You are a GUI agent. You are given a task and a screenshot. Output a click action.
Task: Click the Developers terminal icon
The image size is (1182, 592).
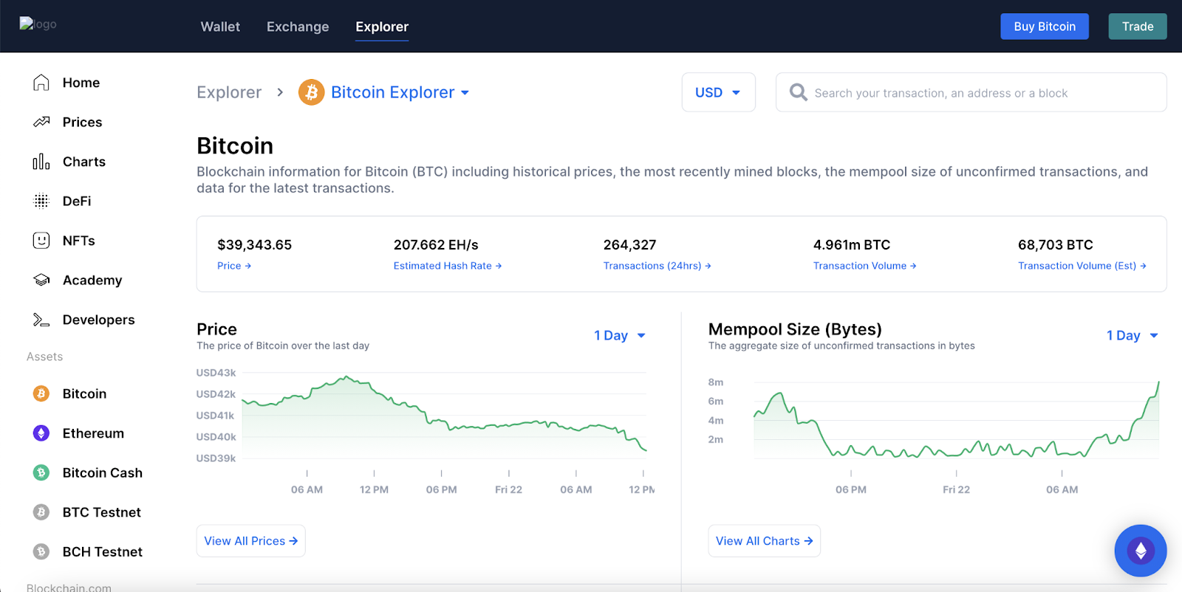(x=41, y=320)
